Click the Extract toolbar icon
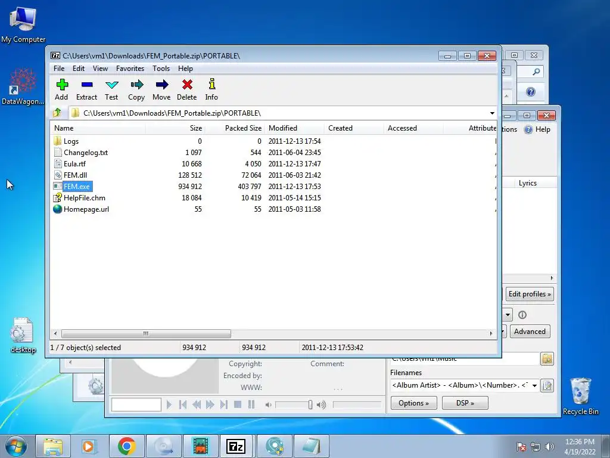This screenshot has height=458, width=610. pos(86,89)
